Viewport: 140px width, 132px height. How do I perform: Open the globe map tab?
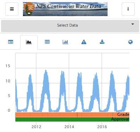(130, 42)
